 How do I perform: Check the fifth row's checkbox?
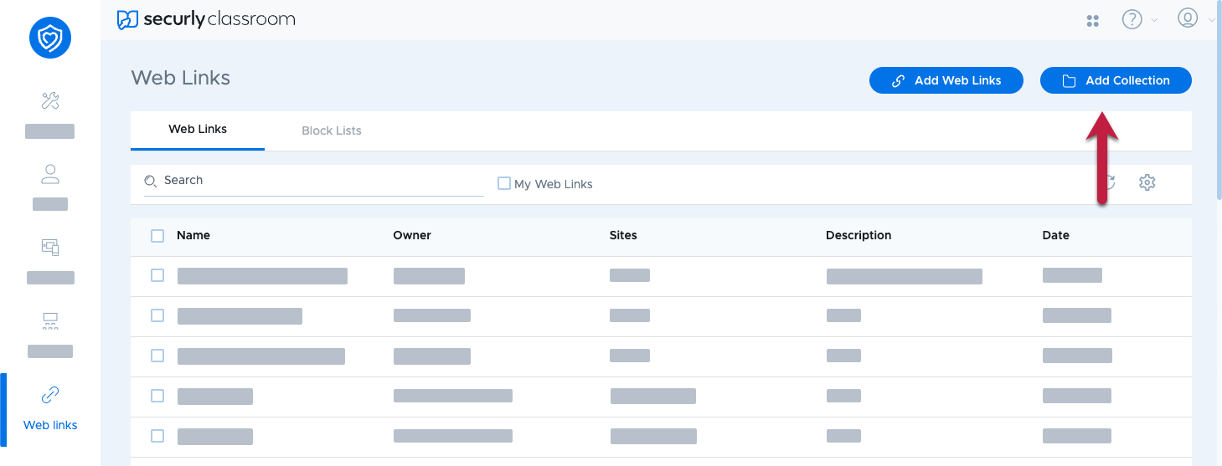[157, 436]
